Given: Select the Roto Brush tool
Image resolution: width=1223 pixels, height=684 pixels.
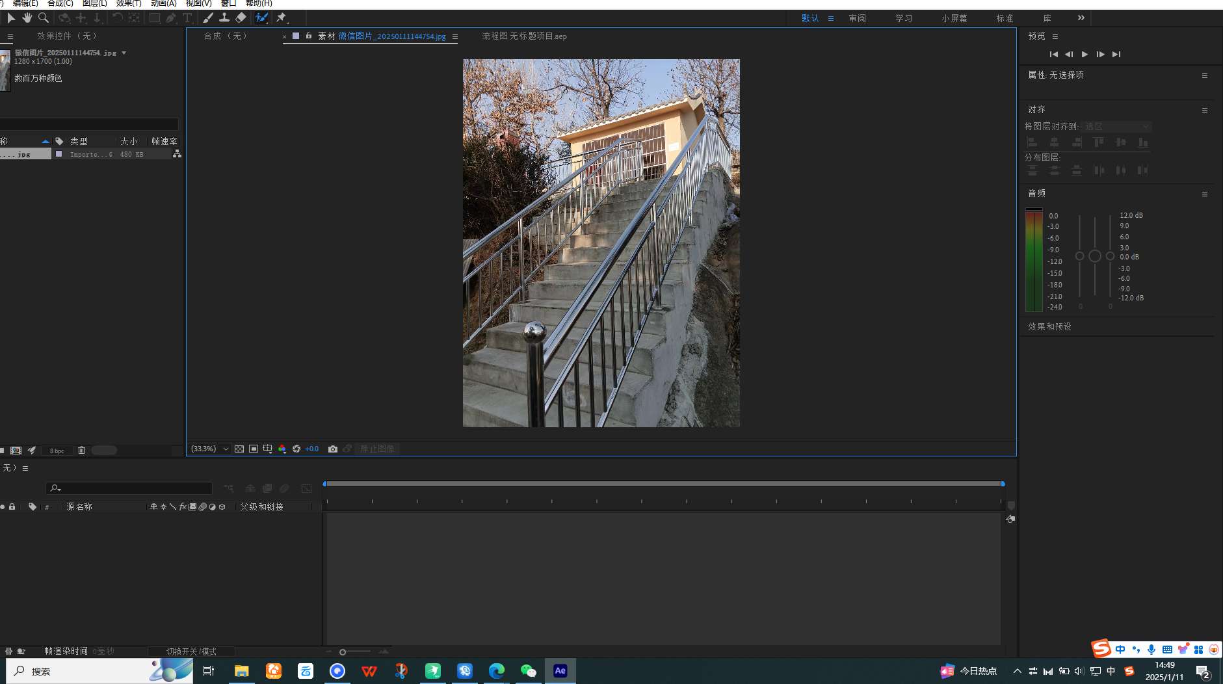Looking at the screenshot, I should click(x=261, y=18).
